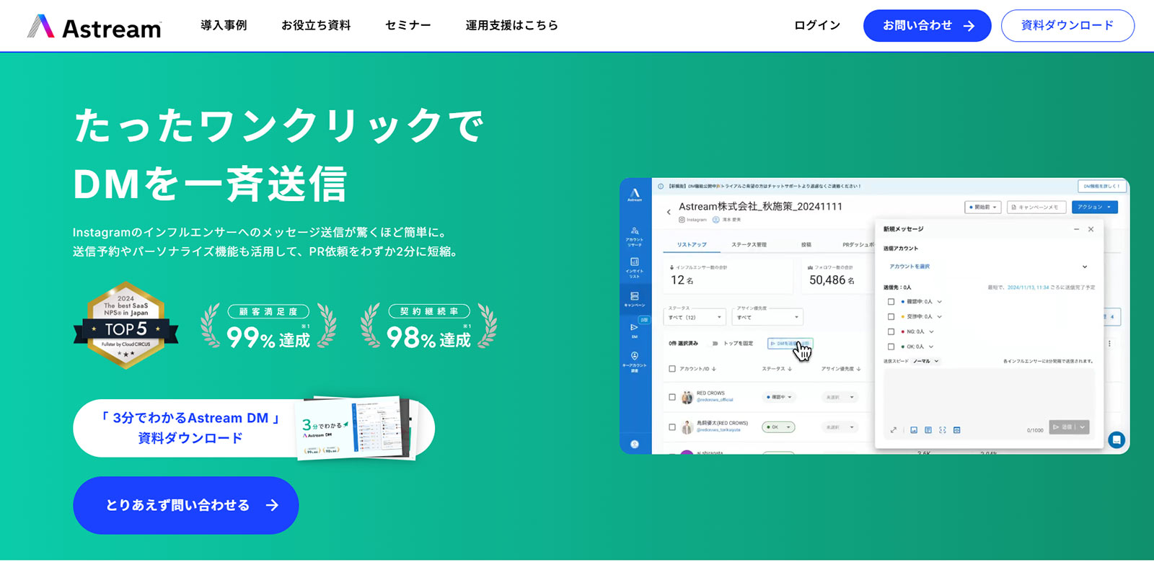Expand the 確認中: 0人 chevron
This screenshot has height=562, width=1154.
click(939, 302)
